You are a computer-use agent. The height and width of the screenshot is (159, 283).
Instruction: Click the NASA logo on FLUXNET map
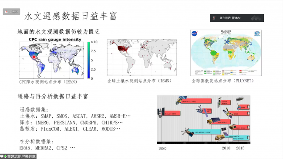(194, 34)
